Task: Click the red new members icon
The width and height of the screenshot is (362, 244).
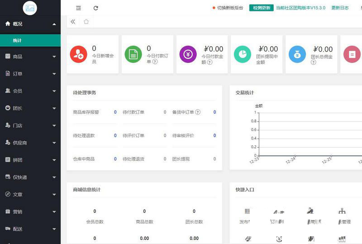Action: tap(78, 54)
